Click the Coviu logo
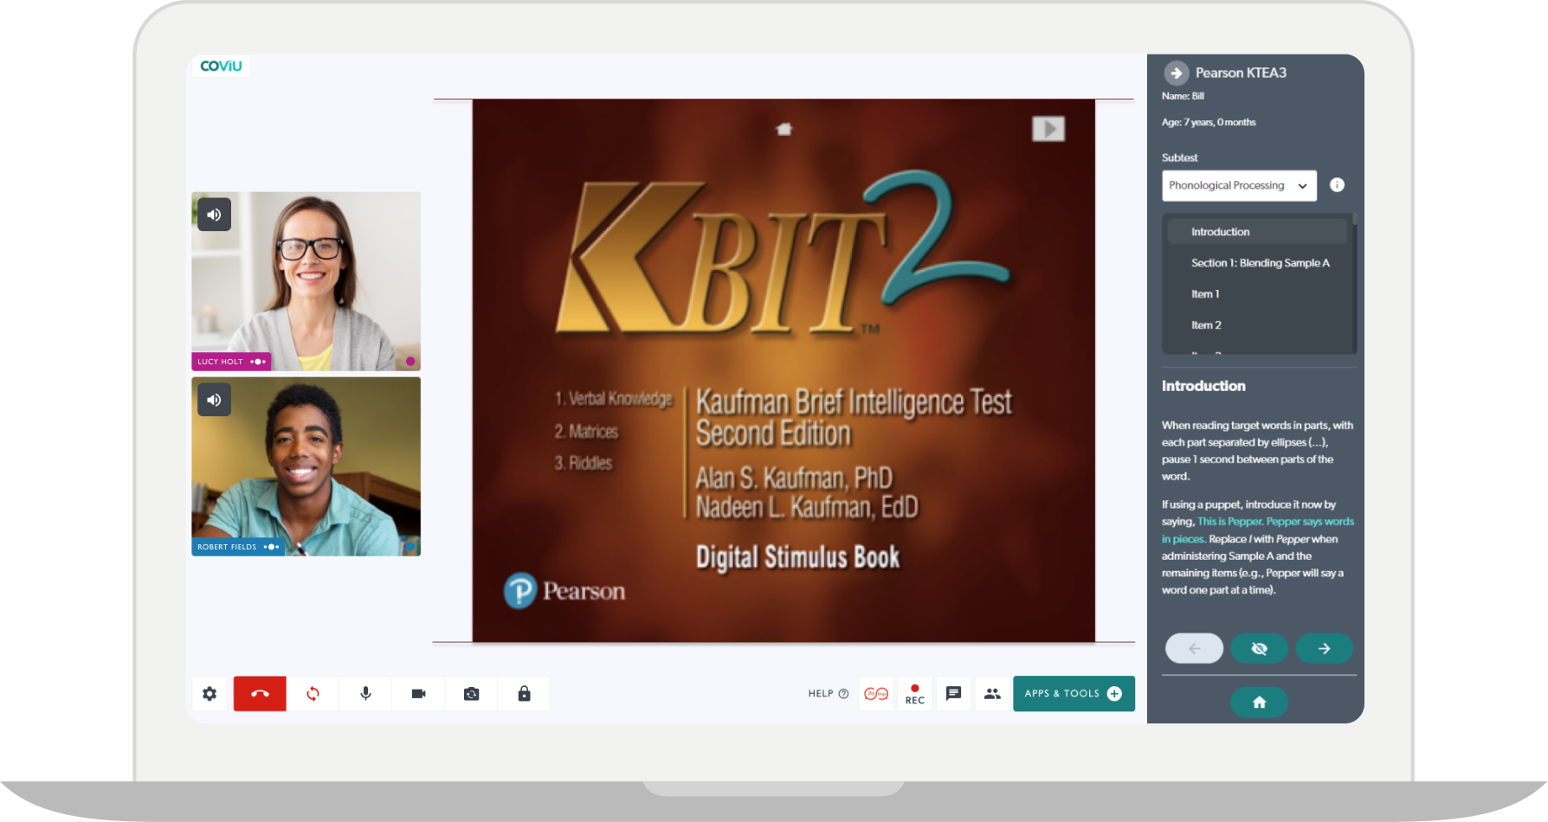Viewport: 1548px width, 822px height. coord(221,66)
